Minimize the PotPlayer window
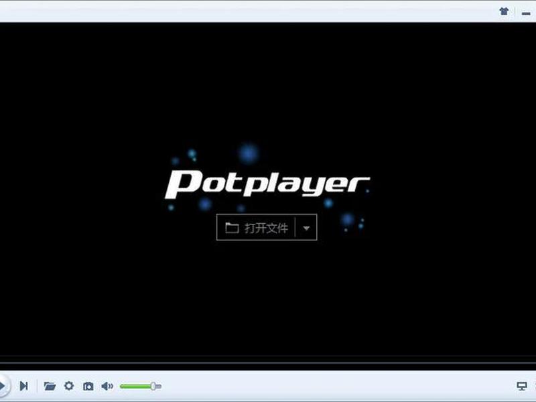 pyautogui.click(x=526, y=13)
